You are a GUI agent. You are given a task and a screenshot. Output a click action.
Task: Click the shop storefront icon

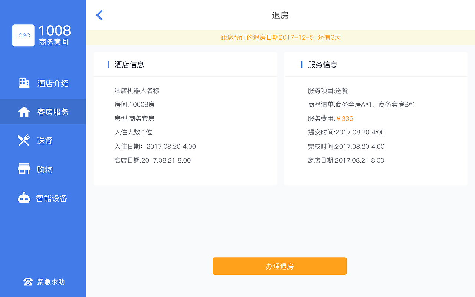[x=24, y=169]
